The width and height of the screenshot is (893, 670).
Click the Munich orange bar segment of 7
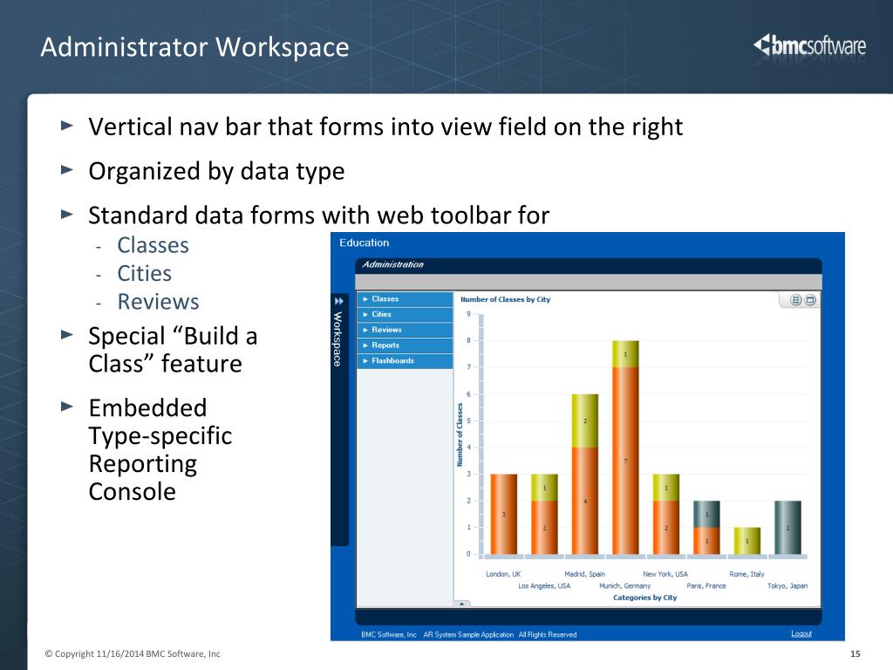[x=625, y=461]
